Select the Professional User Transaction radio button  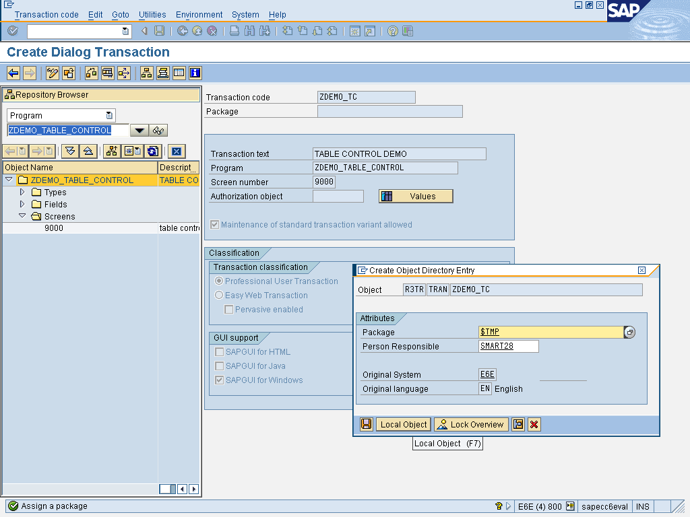point(218,281)
